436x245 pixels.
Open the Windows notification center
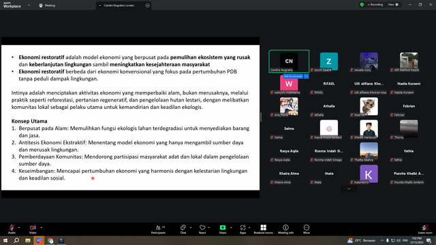pos(429,240)
